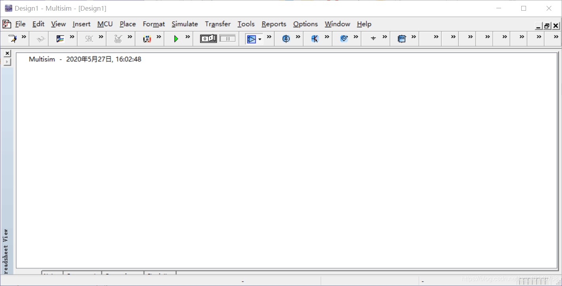Expand chevron next to green Run arrow

click(187, 37)
